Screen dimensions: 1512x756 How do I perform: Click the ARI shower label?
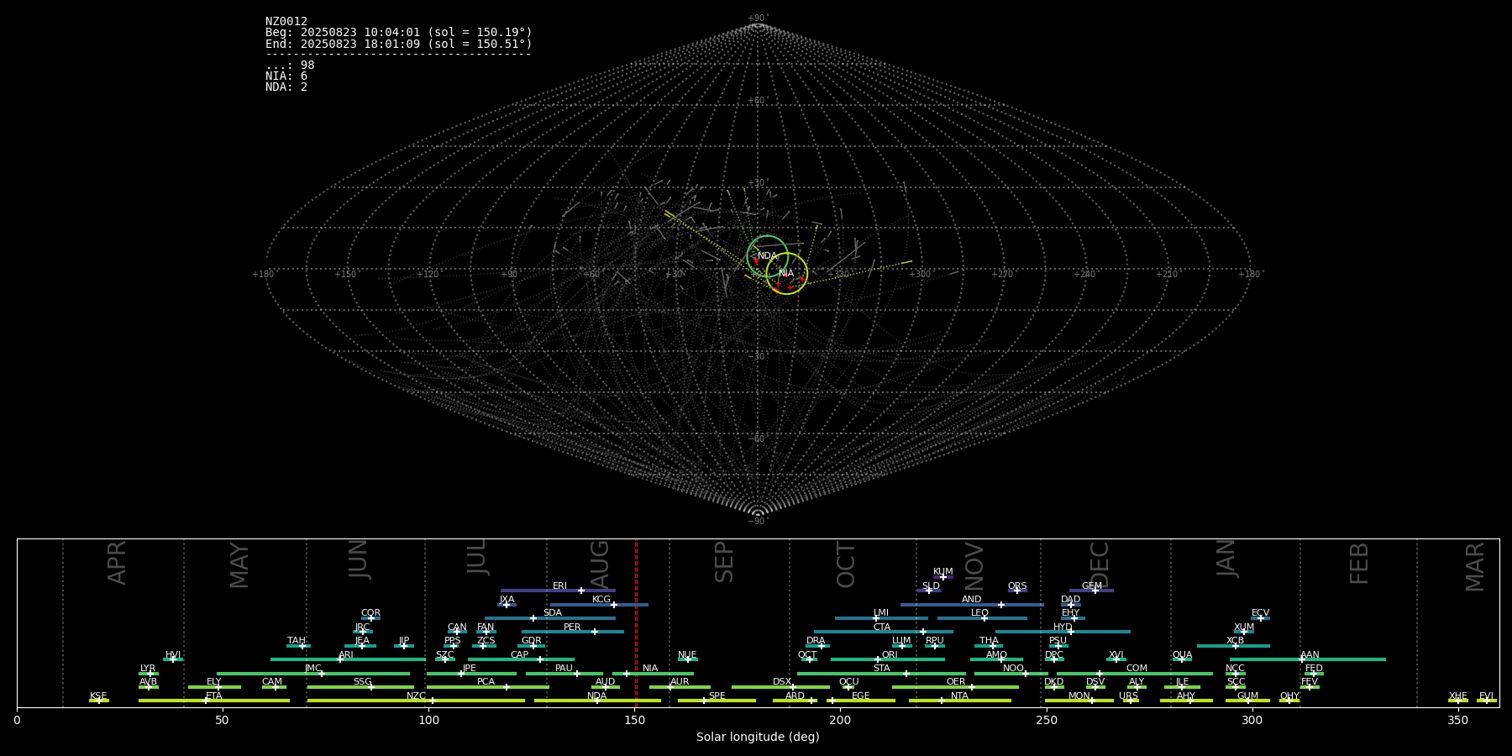pos(346,655)
